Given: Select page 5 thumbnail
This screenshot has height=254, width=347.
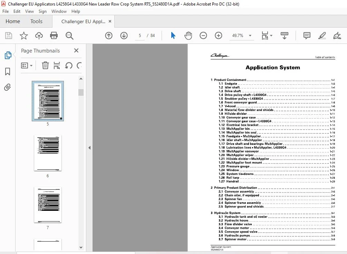Looking at the screenshot, I should point(48,101).
